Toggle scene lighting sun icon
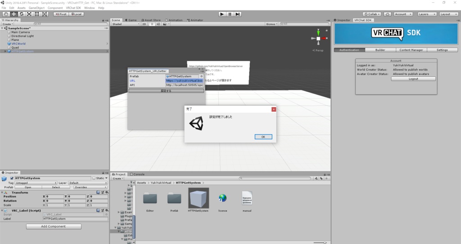 [152, 24]
